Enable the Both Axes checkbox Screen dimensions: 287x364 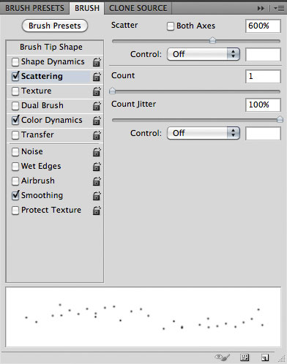pyautogui.click(x=171, y=26)
